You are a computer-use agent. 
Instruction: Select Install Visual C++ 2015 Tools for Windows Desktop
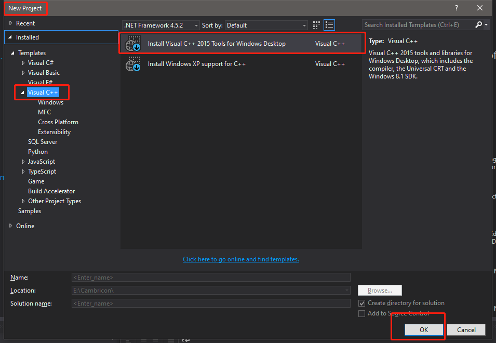[241, 44]
